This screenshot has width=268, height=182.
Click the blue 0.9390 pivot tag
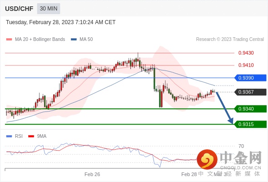tap(250, 78)
